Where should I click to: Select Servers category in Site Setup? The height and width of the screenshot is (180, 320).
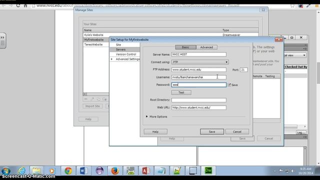120,49
